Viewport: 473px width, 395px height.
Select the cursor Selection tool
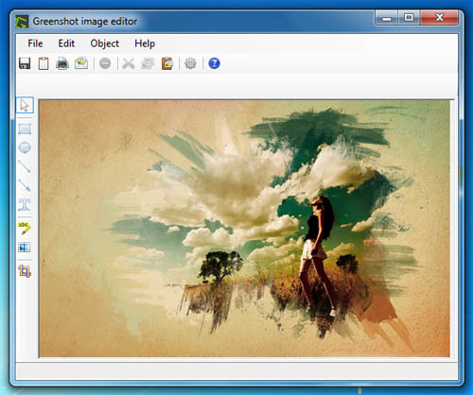pos(25,105)
